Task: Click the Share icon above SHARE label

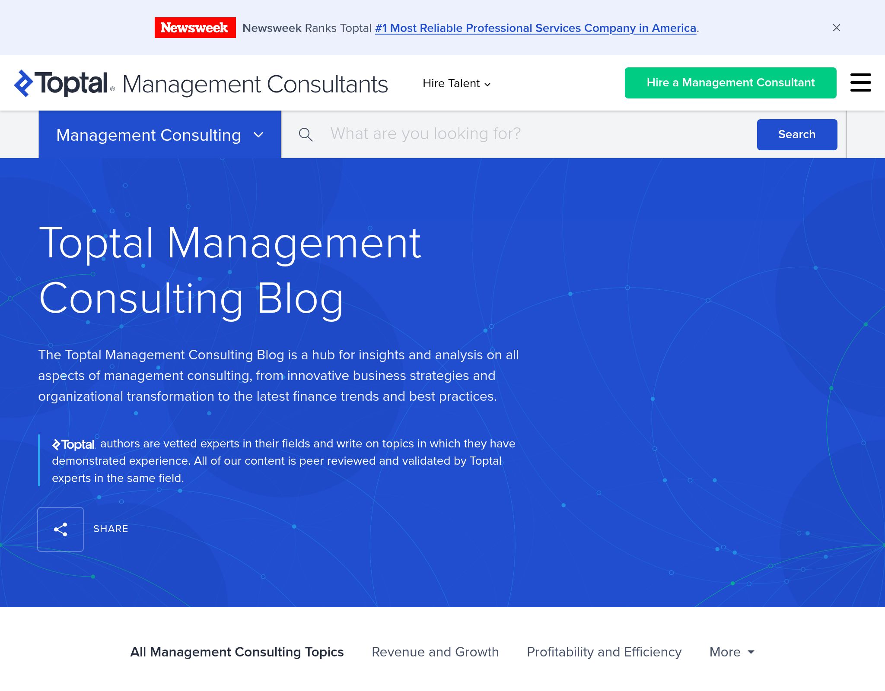Action: point(60,529)
